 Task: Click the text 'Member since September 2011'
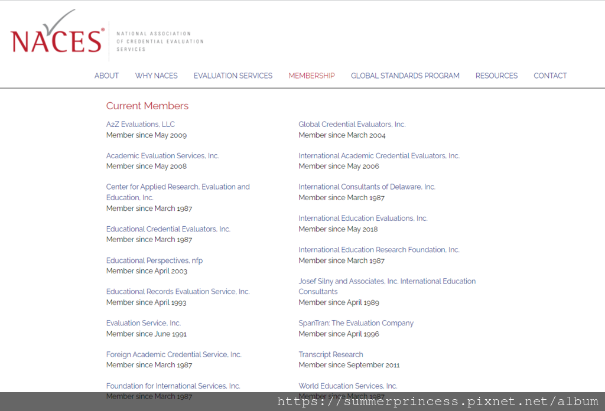pyautogui.click(x=349, y=365)
